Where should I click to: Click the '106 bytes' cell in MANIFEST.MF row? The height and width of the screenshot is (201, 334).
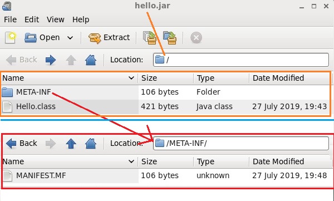coord(160,175)
